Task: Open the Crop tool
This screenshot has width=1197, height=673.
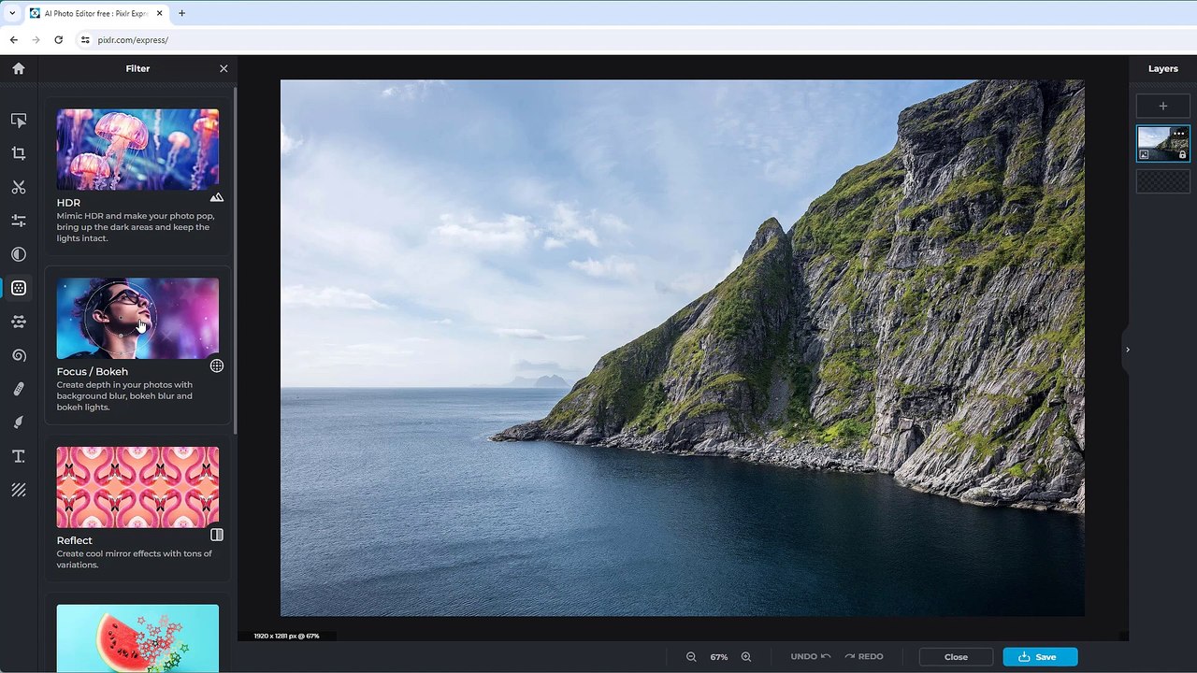Action: 19,153
